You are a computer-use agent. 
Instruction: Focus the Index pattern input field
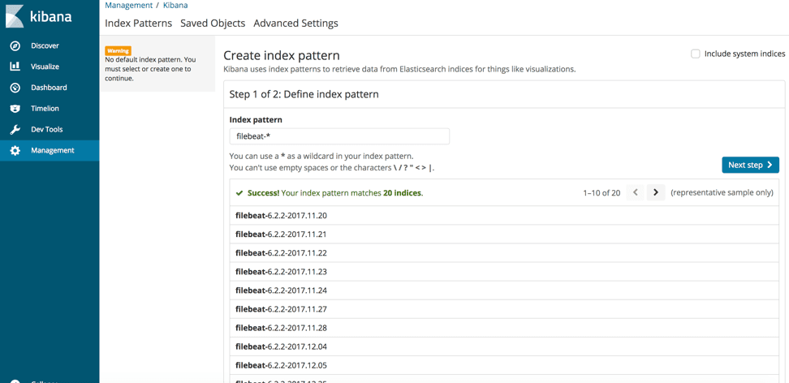(339, 136)
